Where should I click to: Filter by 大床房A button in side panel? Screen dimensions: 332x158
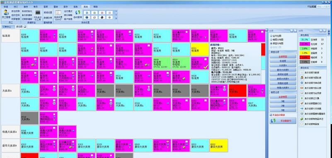pos(283,65)
